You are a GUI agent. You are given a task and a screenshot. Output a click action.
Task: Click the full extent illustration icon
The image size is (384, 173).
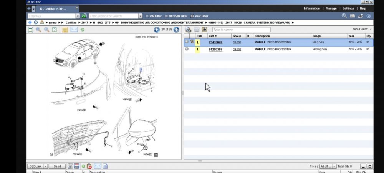pyautogui.click(x=55, y=30)
